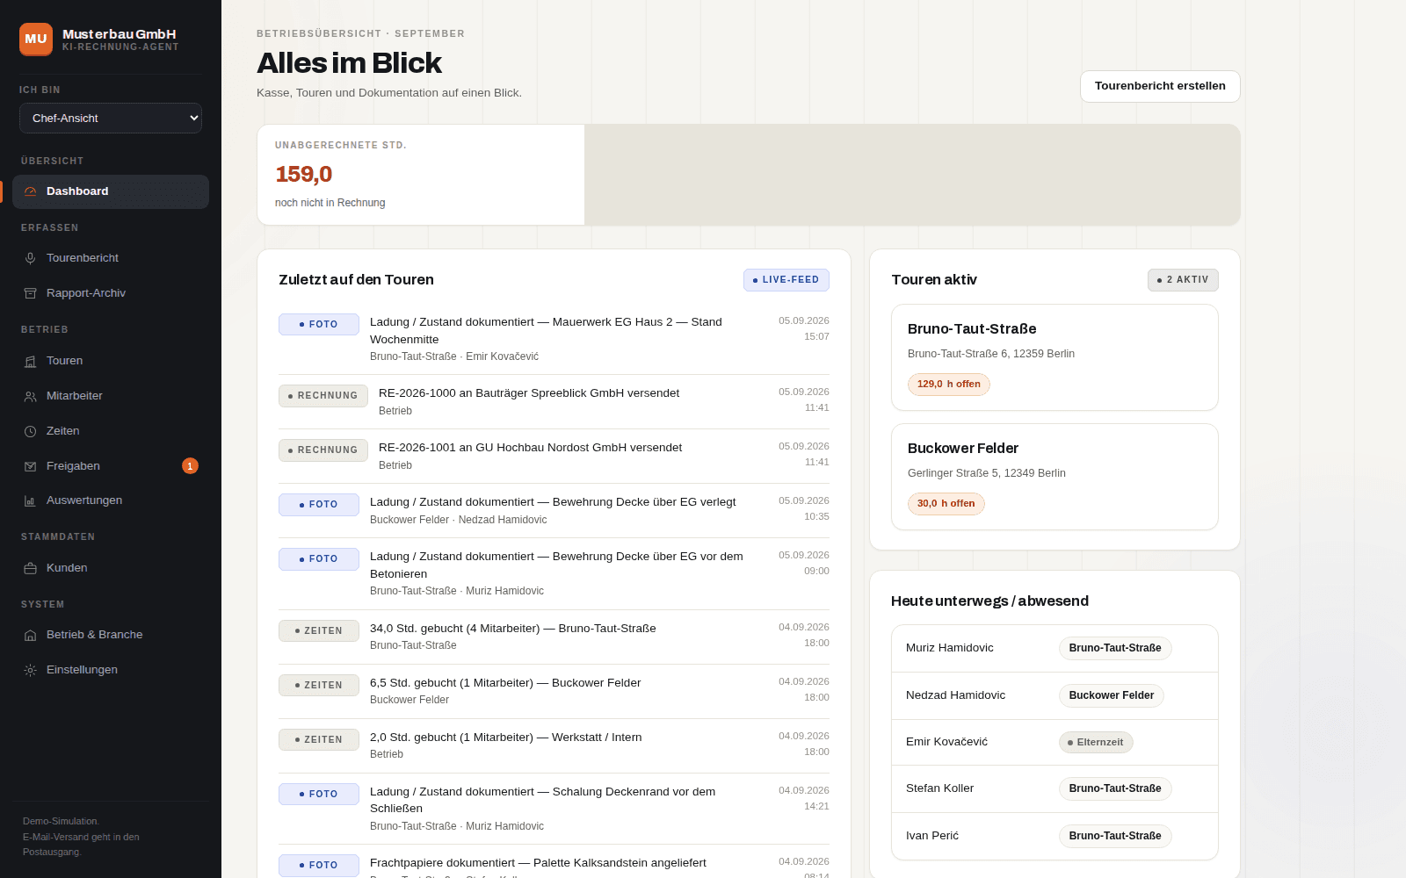
Task: Click the Freigaben notification badge
Action: [190, 466]
